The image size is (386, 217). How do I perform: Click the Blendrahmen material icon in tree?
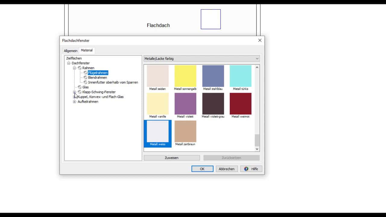85,77
